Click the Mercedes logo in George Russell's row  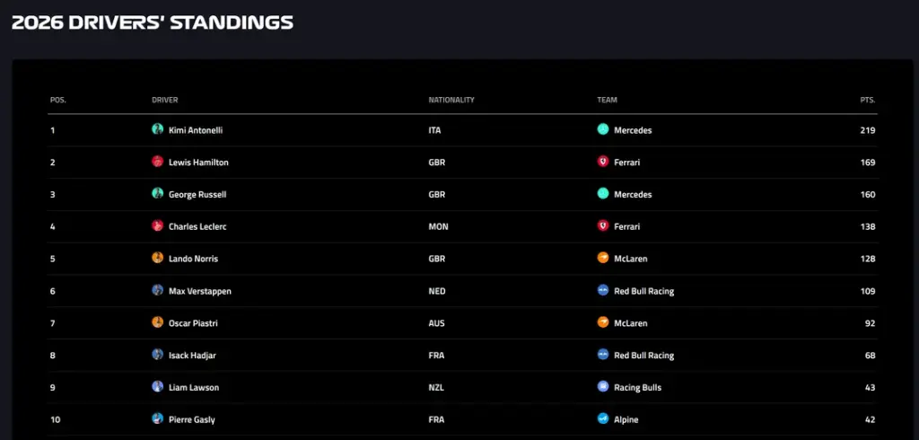tap(603, 194)
